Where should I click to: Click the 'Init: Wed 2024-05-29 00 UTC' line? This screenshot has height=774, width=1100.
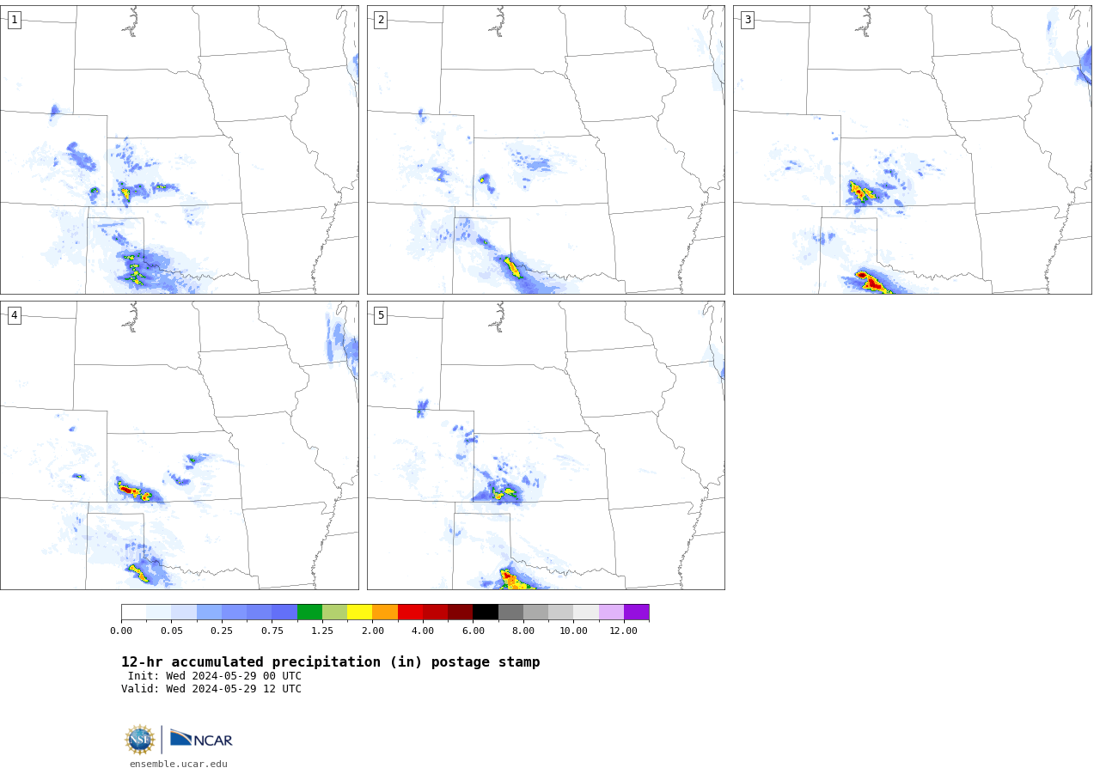click(x=215, y=676)
